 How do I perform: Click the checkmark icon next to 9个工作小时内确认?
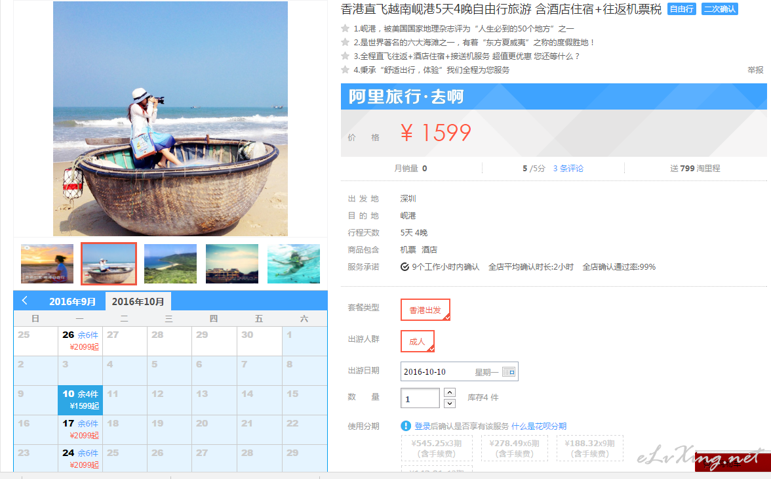pyautogui.click(x=405, y=267)
